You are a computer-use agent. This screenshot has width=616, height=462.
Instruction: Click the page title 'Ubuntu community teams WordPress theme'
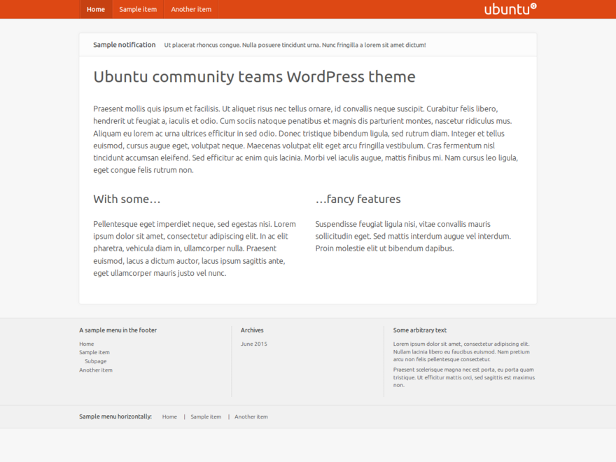[x=254, y=76]
